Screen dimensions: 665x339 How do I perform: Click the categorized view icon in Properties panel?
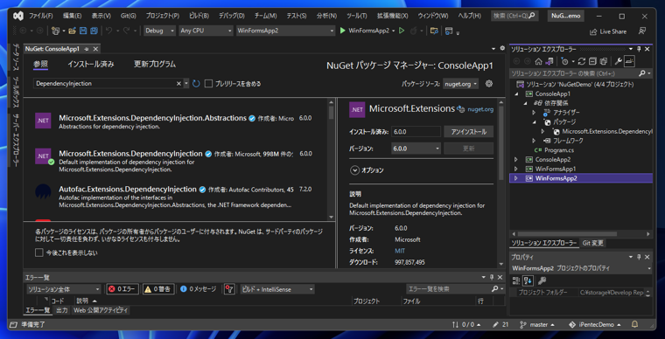click(516, 280)
